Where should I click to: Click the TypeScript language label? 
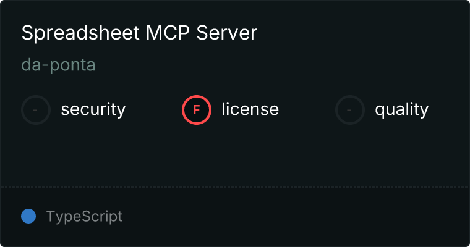click(85, 217)
